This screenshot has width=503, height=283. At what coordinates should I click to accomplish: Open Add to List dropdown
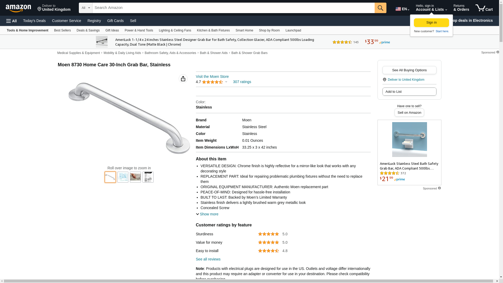pos(409,92)
